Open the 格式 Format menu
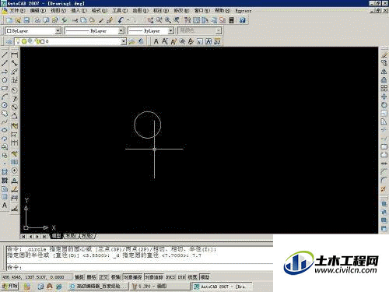 pyautogui.click(x=100, y=11)
